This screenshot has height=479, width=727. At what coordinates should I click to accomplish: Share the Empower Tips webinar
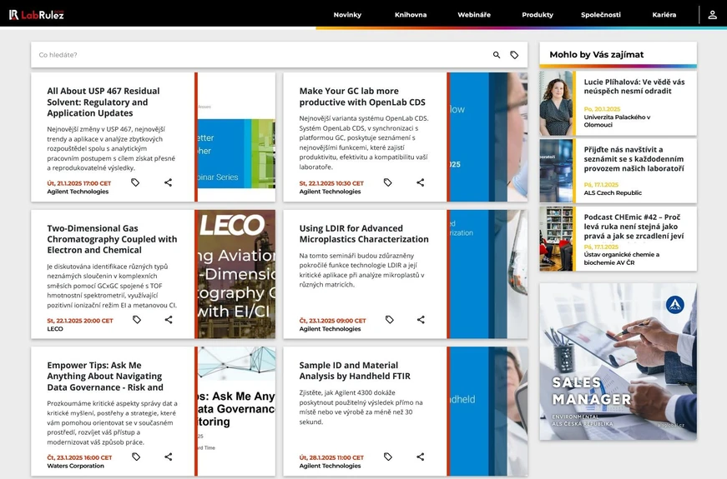click(169, 457)
